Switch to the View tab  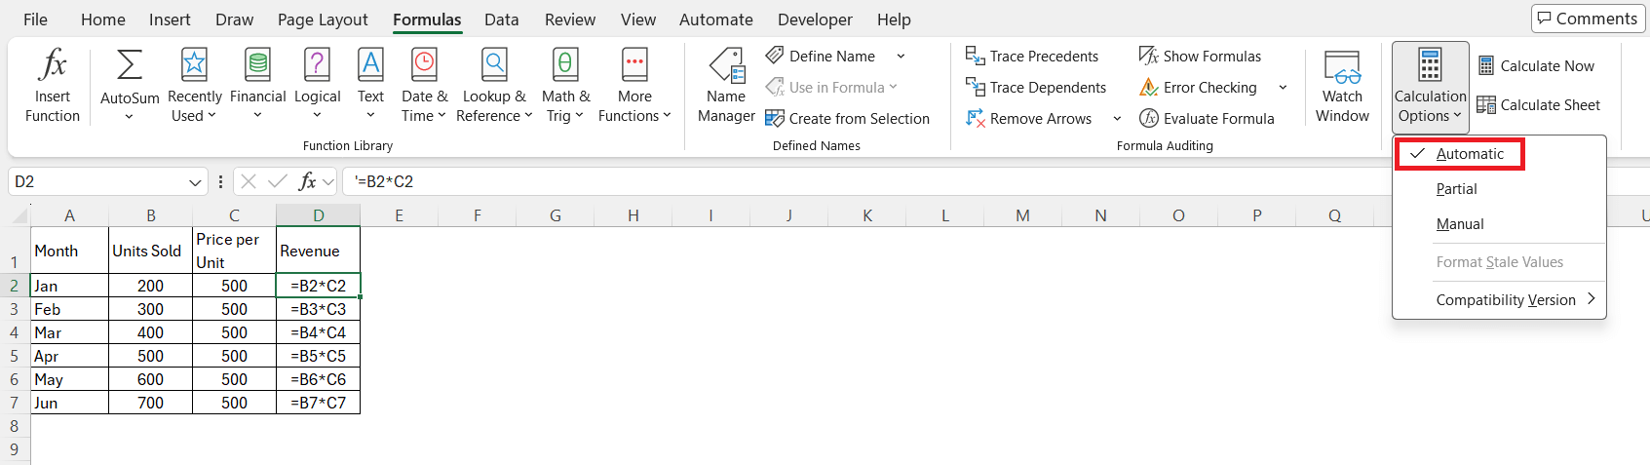click(638, 19)
